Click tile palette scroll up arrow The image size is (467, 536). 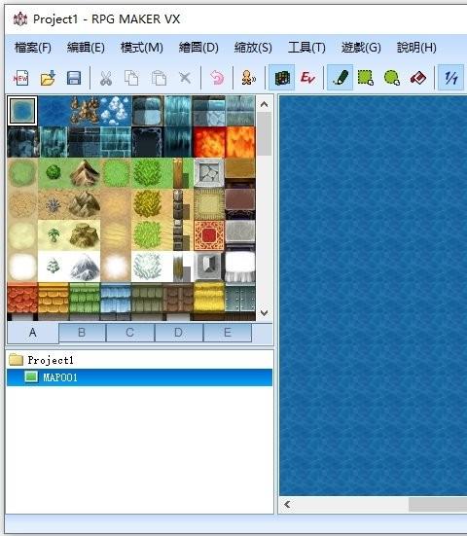(264, 104)
